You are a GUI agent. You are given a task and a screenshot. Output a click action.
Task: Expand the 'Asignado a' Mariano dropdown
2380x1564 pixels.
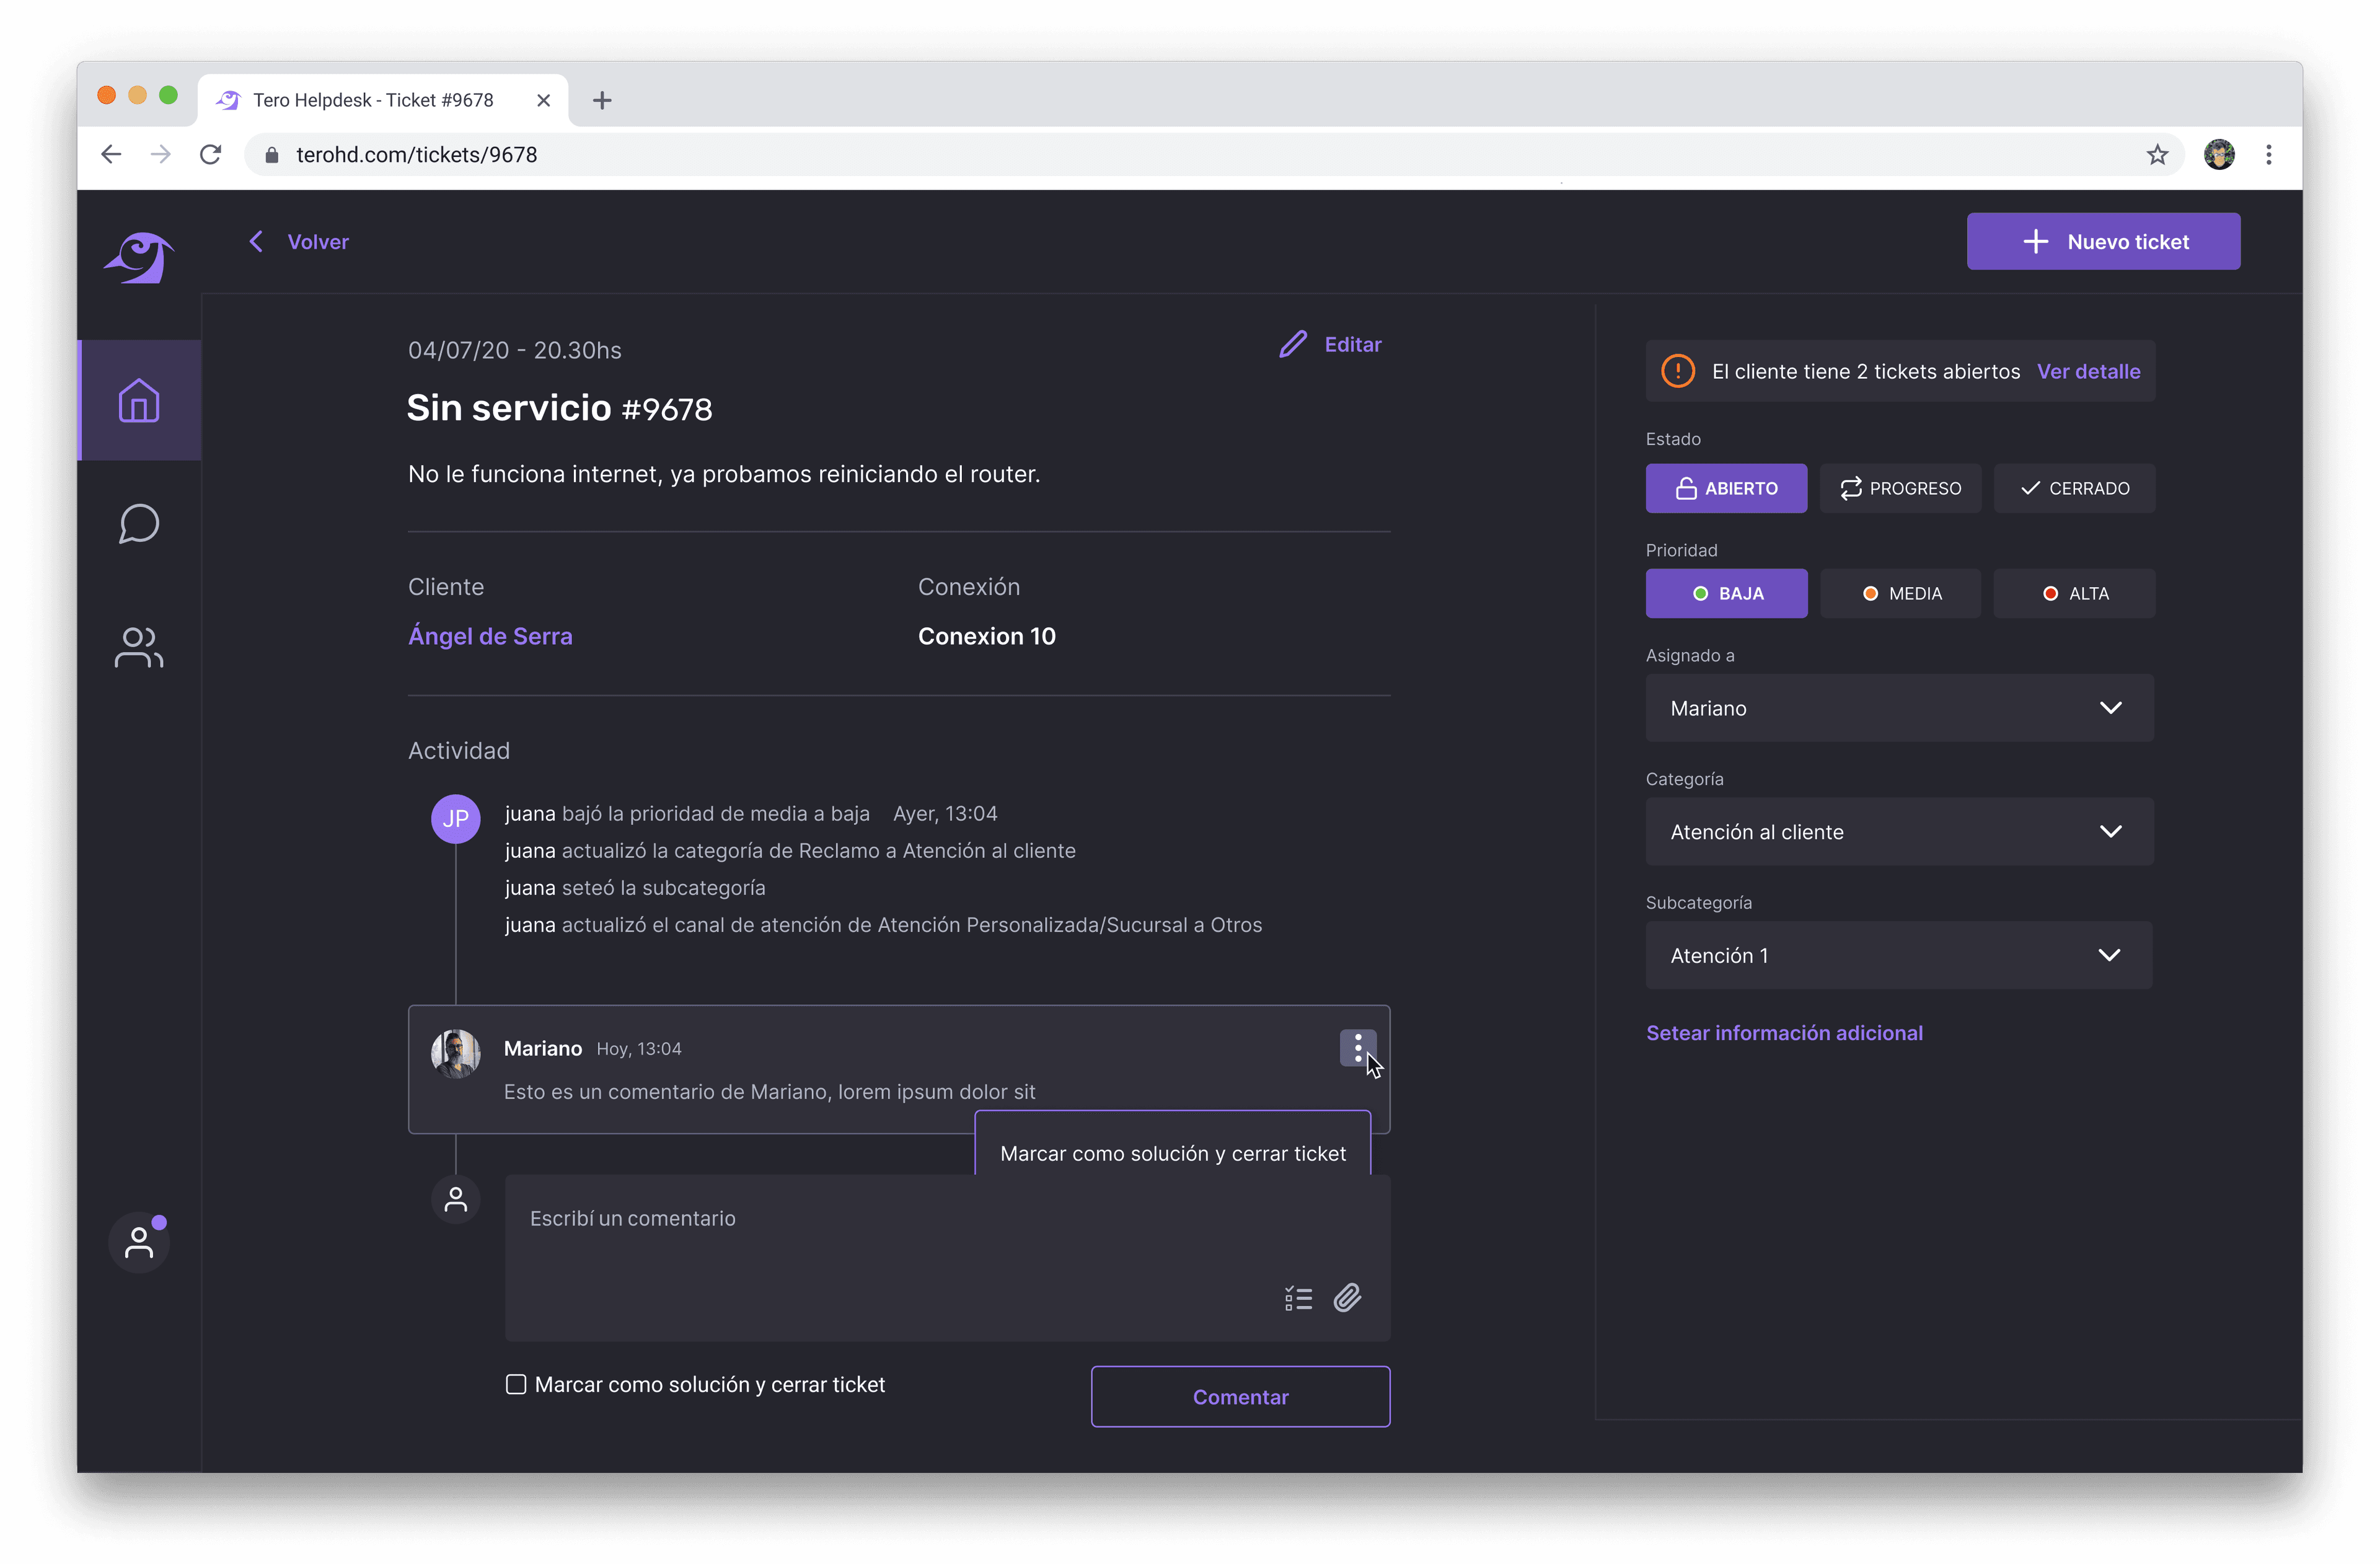(x=1899, y=708)
